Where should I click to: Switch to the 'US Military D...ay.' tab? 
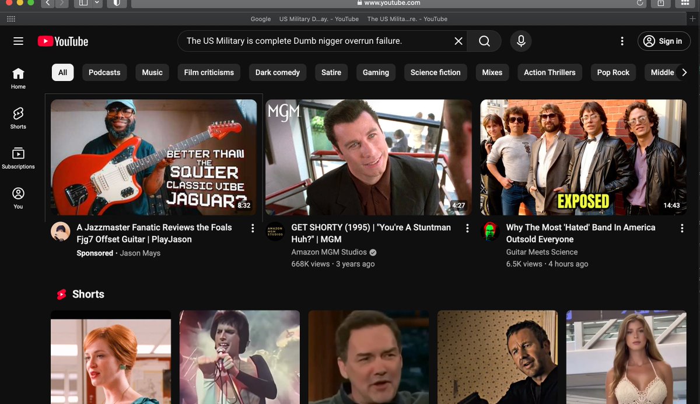coord(319,19)
